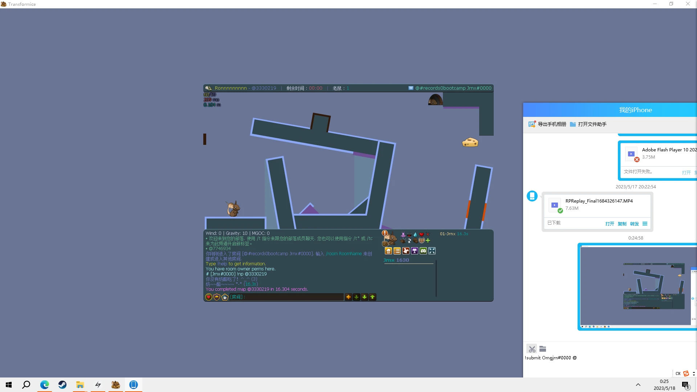Click the map code @3330219 in the top bar
The image size is (697, 392).
tap(264, 88)
